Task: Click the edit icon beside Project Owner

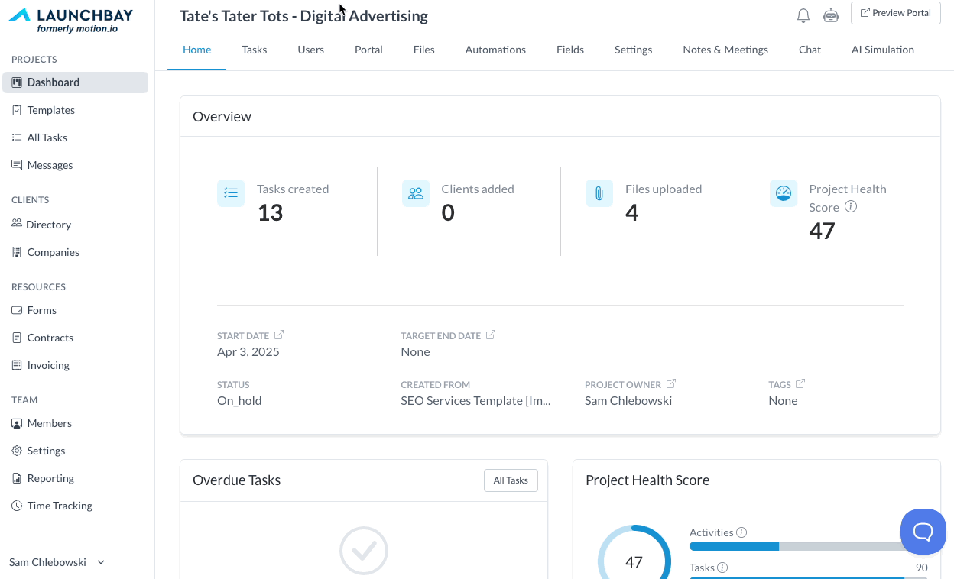Action: [x=671, y=383]
